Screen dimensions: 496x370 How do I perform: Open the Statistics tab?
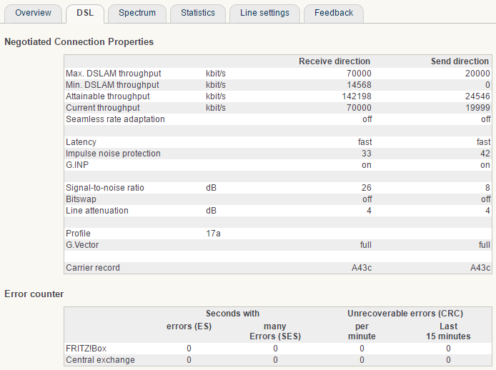point(197,13)
